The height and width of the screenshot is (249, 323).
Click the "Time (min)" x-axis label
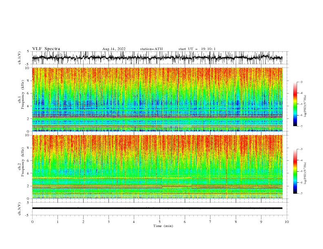[163, 226]
